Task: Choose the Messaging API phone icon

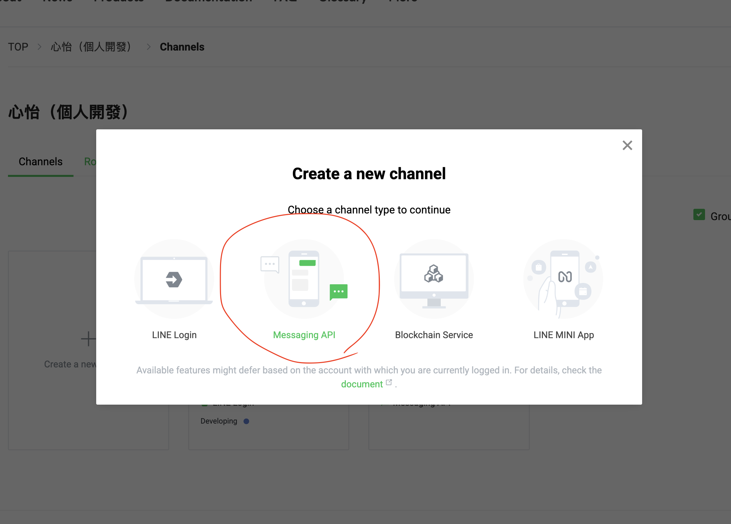Action: tap(304, 279)
